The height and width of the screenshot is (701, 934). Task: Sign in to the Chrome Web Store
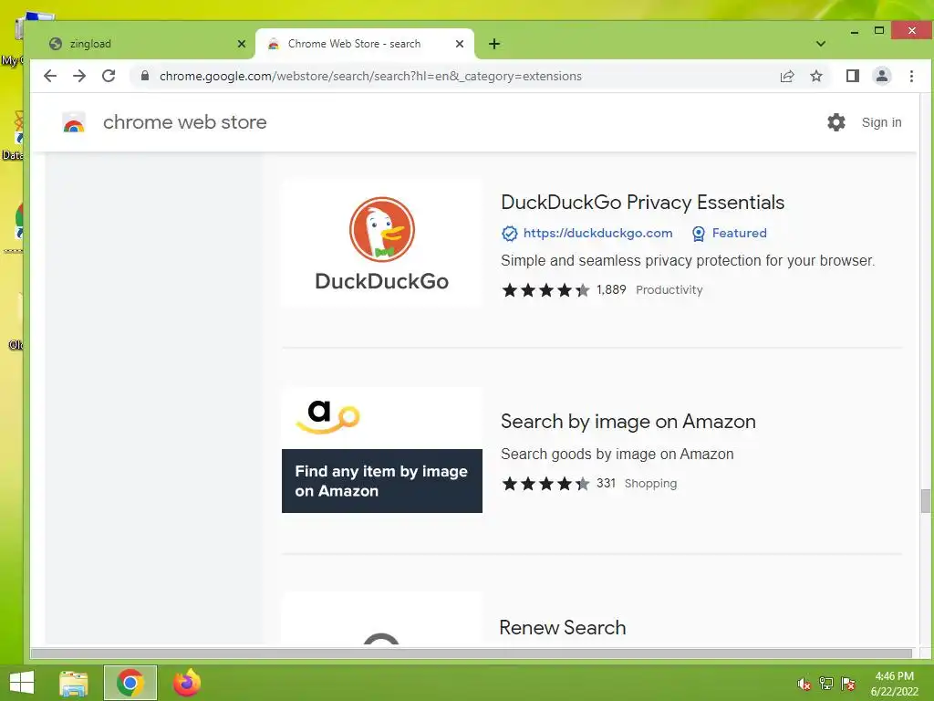click(x=881, y=122)
